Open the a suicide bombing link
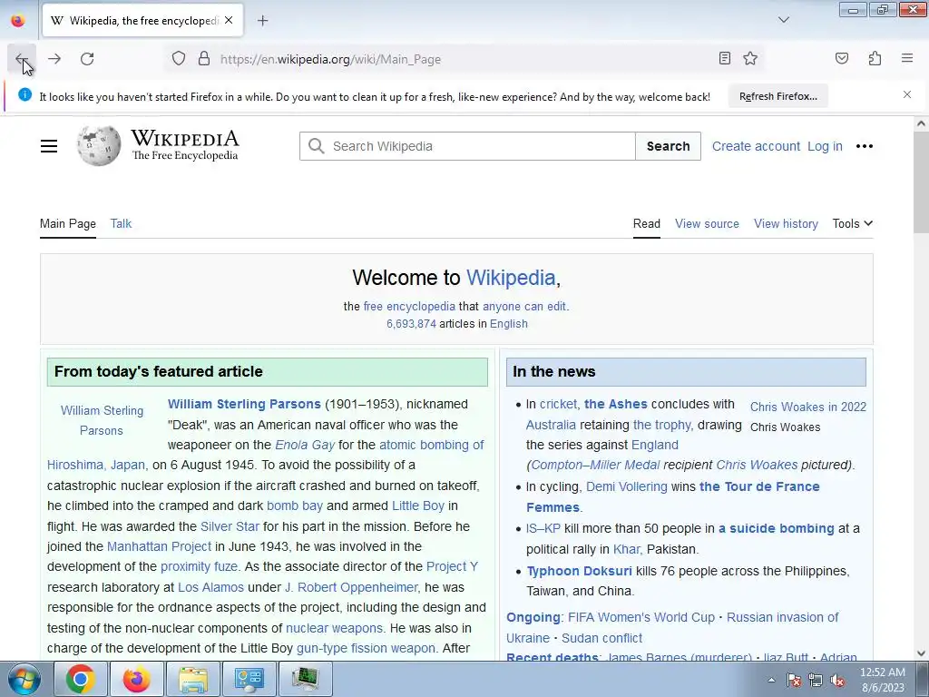 (x=777, y=528)
